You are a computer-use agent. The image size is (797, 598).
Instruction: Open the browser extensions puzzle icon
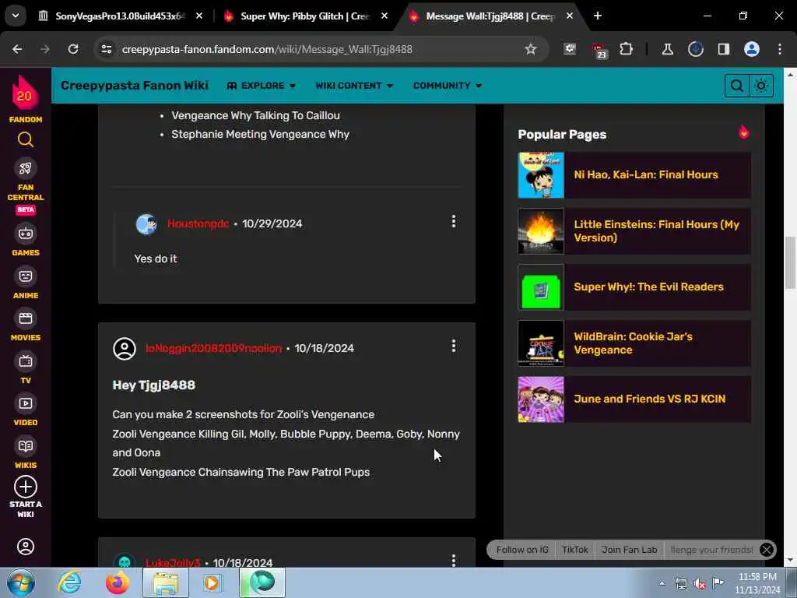(x=627, y=49)
